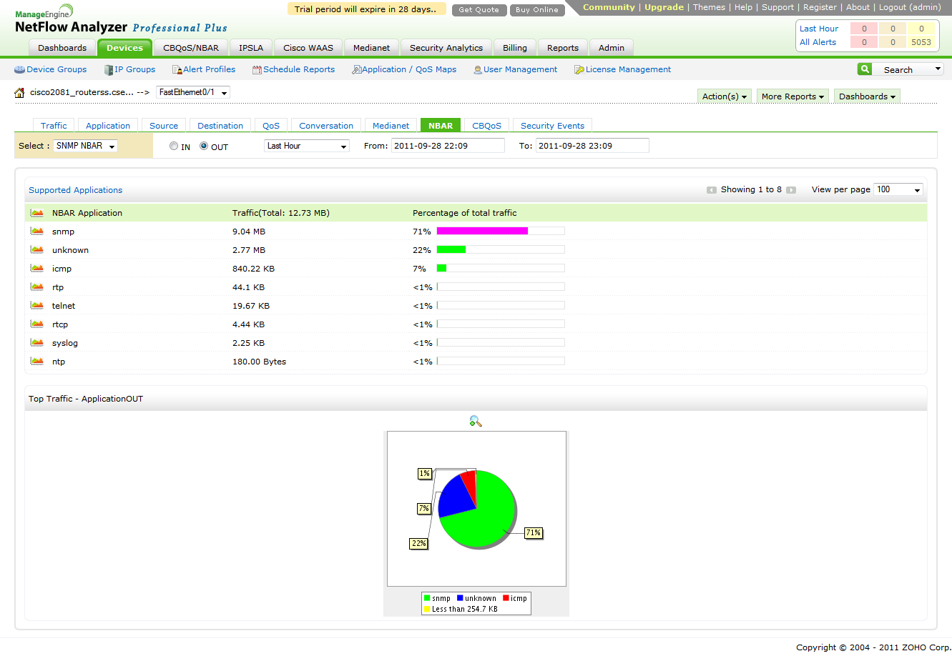Open the Community link
Image resolution: width=952 pixels, height=656 pixels.
point(609,7)
